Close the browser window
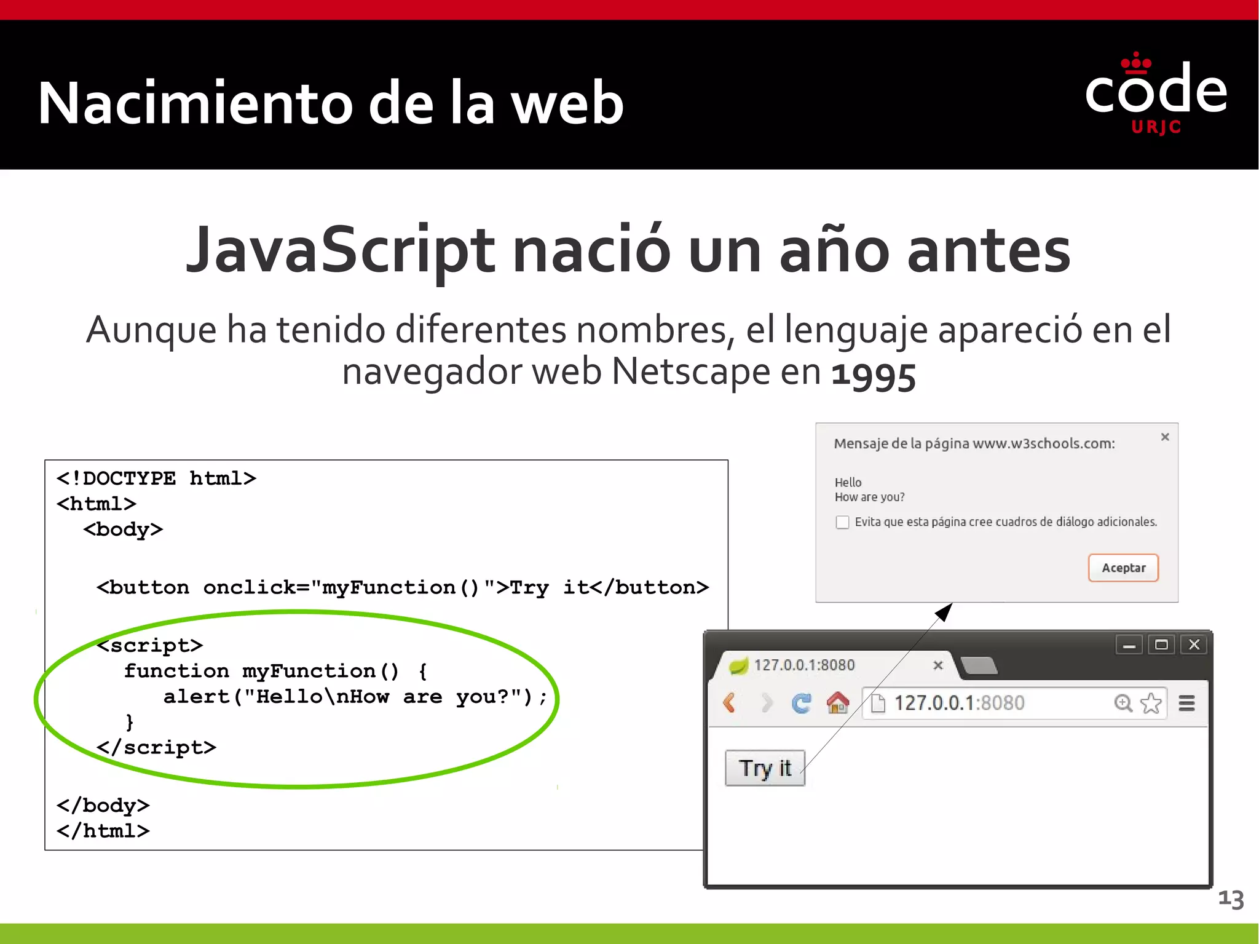Viewport: 1259px width, 944px height. tap(1194, 645)
